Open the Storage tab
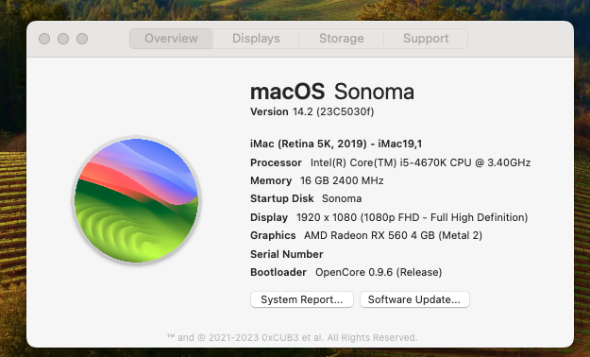The image size is (590, 357). (342, 39)
